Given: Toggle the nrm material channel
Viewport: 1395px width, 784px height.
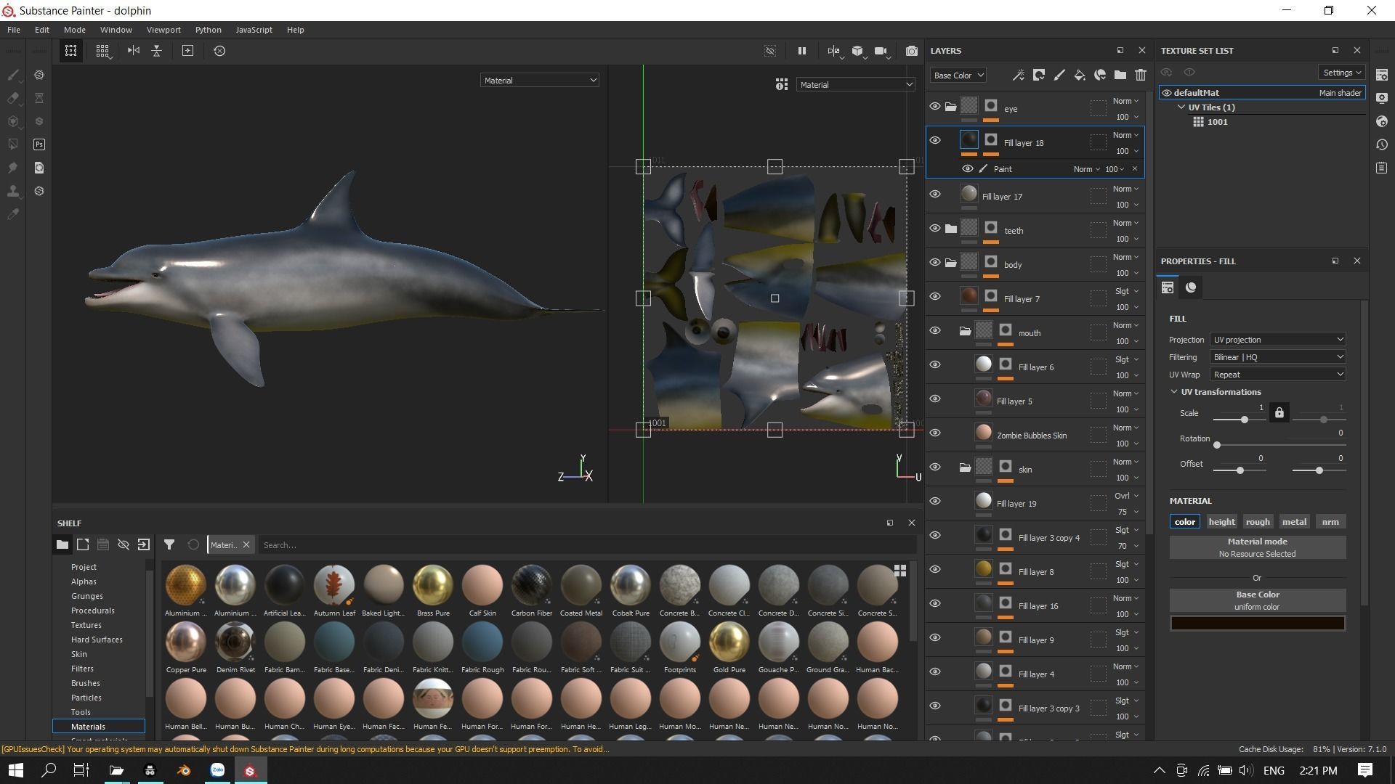Looking at the screenshot, I should tap(1330, 522).
